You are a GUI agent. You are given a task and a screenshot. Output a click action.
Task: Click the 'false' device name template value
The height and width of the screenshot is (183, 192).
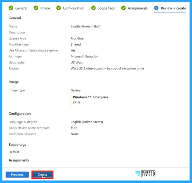74,128
